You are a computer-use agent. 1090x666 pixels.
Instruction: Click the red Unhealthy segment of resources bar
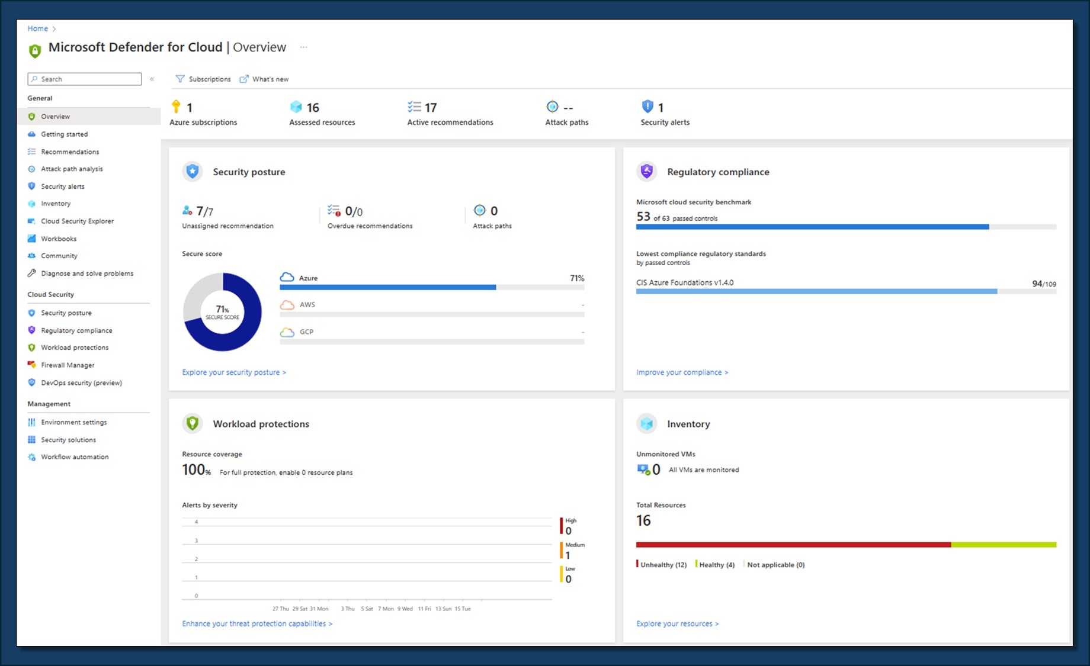coord(793,545)
